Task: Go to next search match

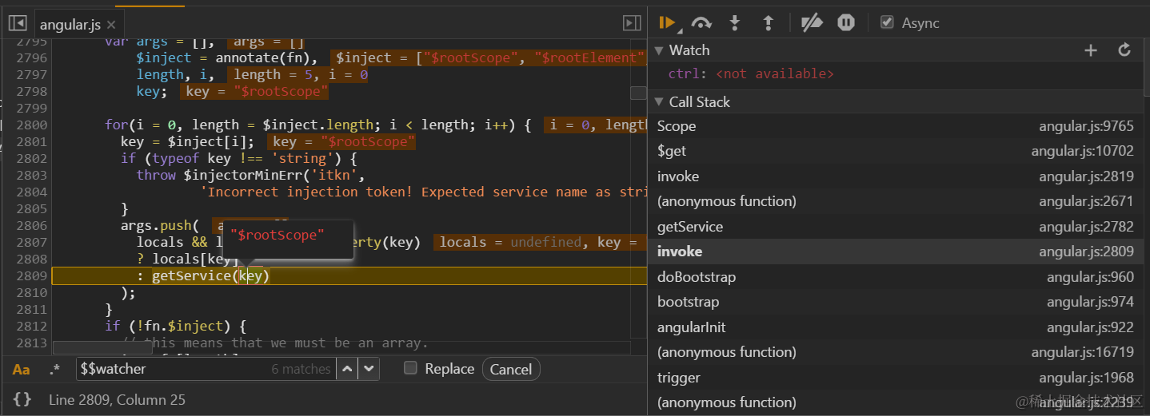Action: tap(368, 369)
